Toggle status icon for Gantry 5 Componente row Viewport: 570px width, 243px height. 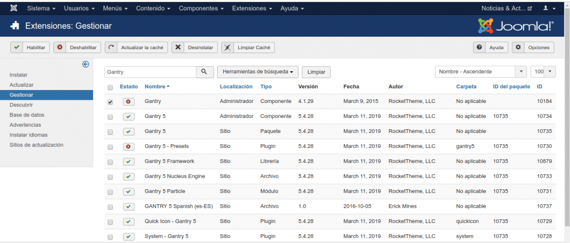coord(129,117)
